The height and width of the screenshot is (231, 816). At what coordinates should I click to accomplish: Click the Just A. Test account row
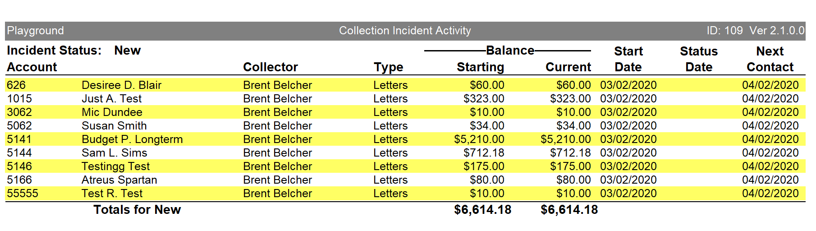111,98
